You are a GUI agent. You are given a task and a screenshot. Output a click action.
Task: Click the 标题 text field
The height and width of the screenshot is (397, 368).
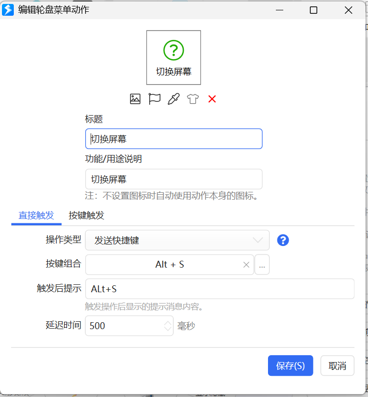click(x=173, y=139)
